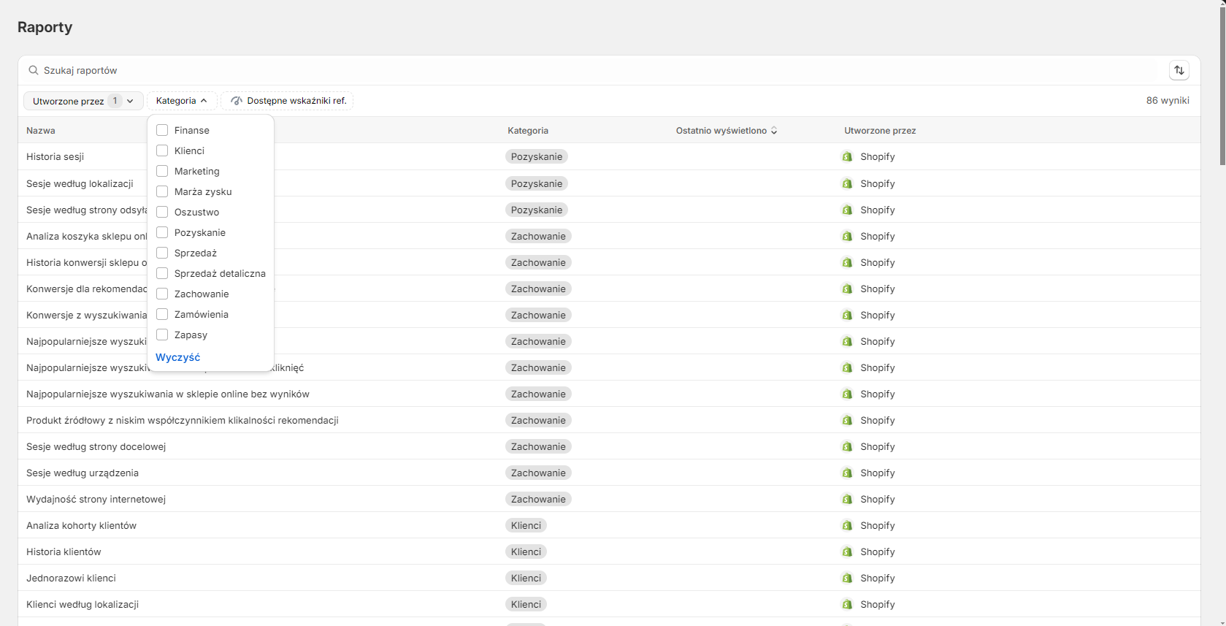This screenshot has width=1226, height=626.
Task: Open the Analiza kohorty klientów report
Action: click(81, 525)
